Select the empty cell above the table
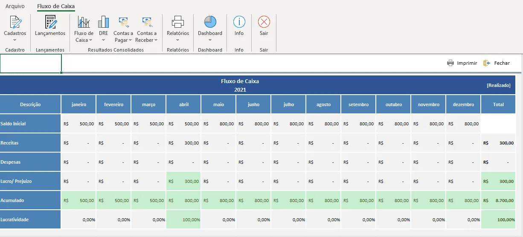523x237 pixels. click(31, 64)
